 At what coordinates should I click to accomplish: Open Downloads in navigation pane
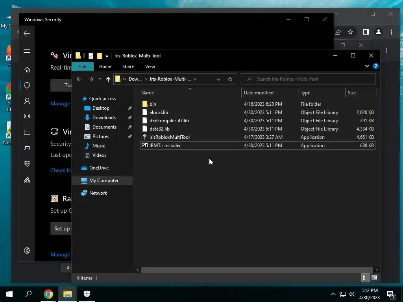104,117
